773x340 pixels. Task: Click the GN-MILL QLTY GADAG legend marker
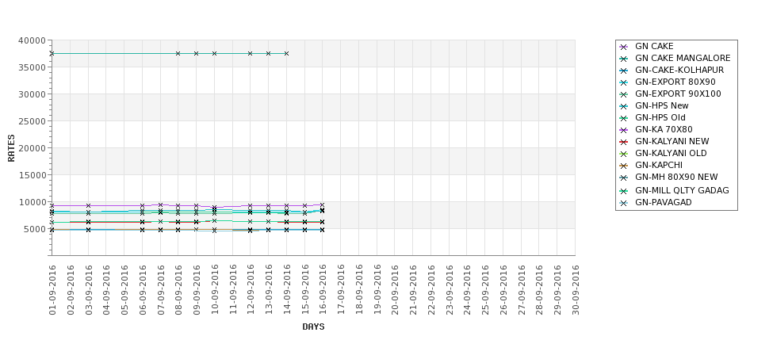point(624,191)
